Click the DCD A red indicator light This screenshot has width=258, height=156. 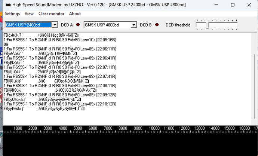(78, 25)
